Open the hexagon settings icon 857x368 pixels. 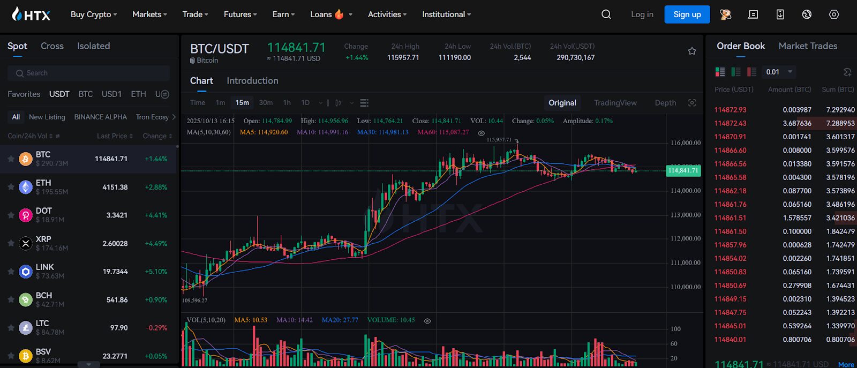[x=834, y=14]
